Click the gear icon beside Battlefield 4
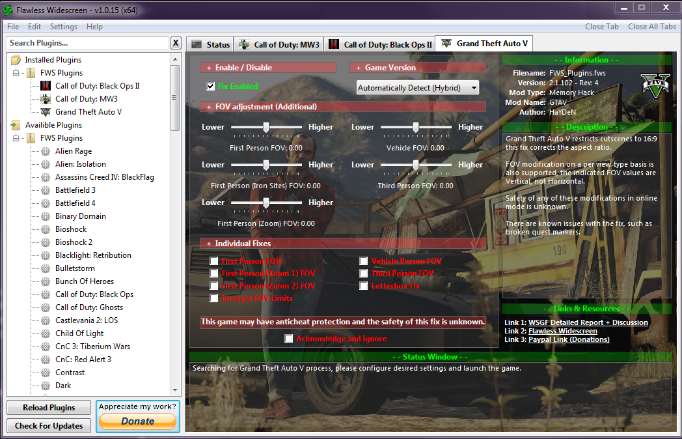 click(x=46, y=203)
